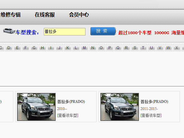Select letter G in alphabet index
Image resolution: width=184 pixels, height=138 pixels.
[34, 48]
